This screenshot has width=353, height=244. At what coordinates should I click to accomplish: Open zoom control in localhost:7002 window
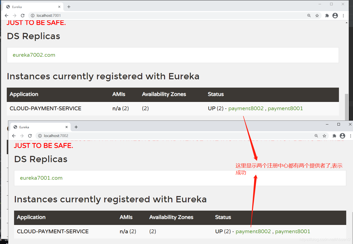(316, 136)
